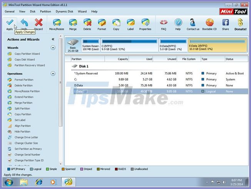
Task: Click Merge Partition operation
Action: (x=23, y=103)
